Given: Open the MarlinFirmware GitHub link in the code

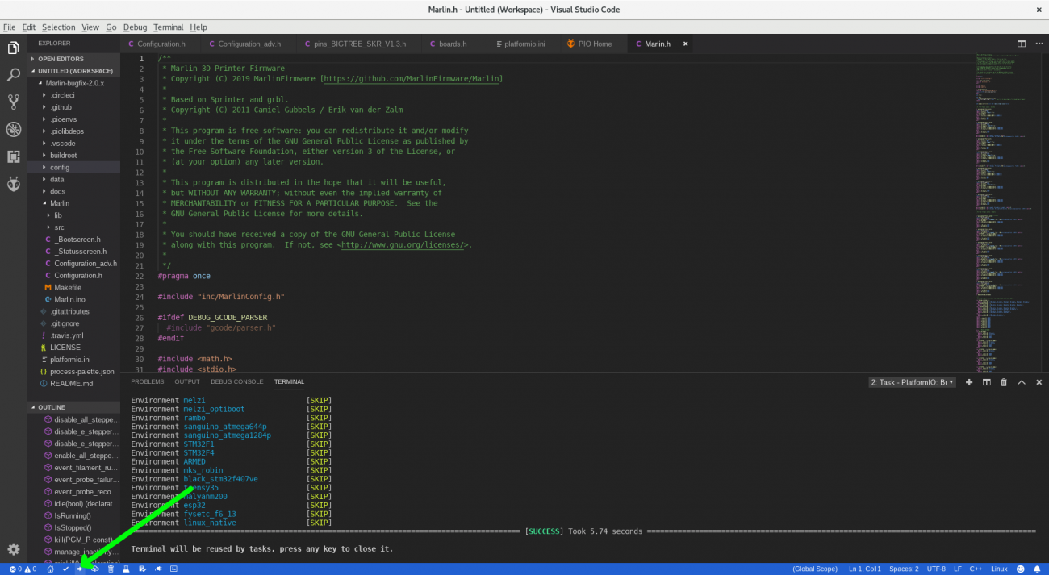Looking at the screenshot, I should (412, 79).
